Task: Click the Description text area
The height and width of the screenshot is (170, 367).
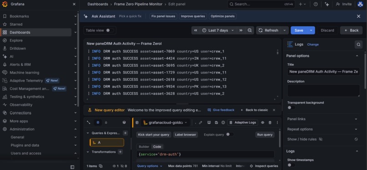Action: coord(323,91)
